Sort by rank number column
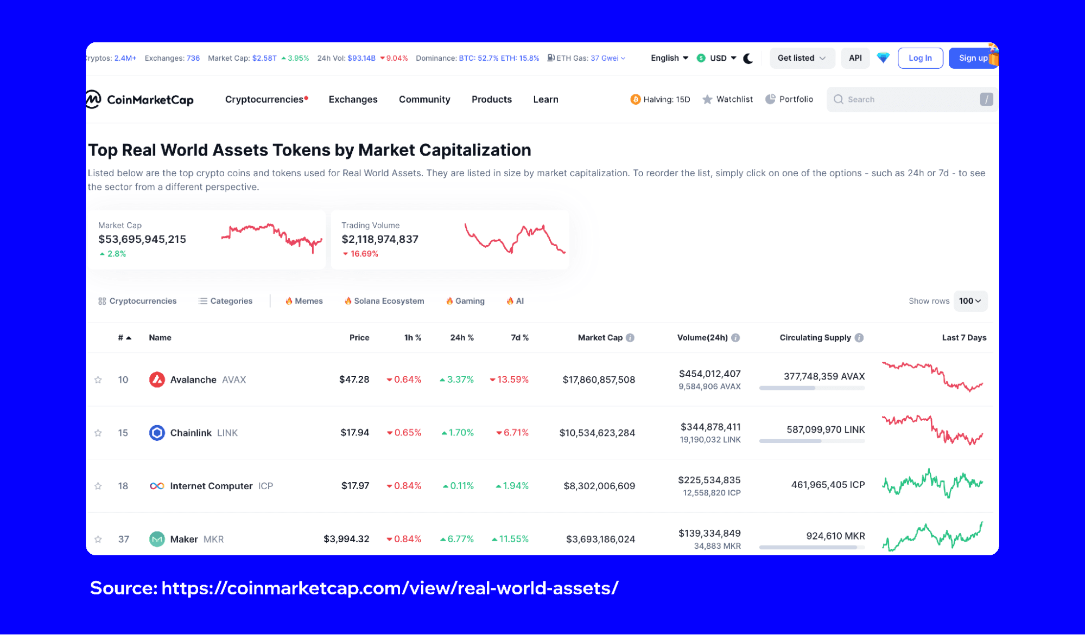This screenshot has height=635, width=1085. click(x=124, y=337)
